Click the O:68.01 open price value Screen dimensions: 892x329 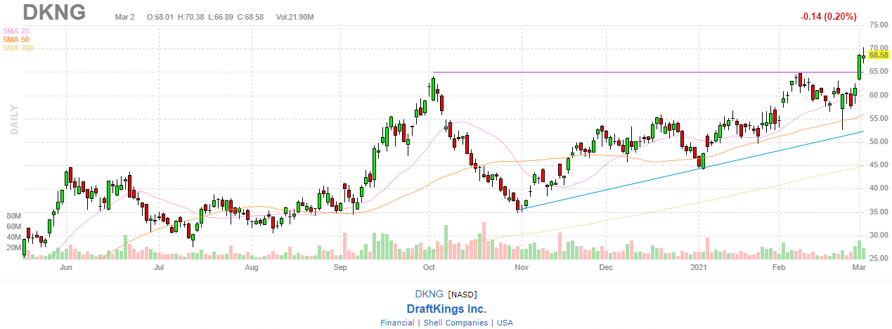tap(162, 16)
